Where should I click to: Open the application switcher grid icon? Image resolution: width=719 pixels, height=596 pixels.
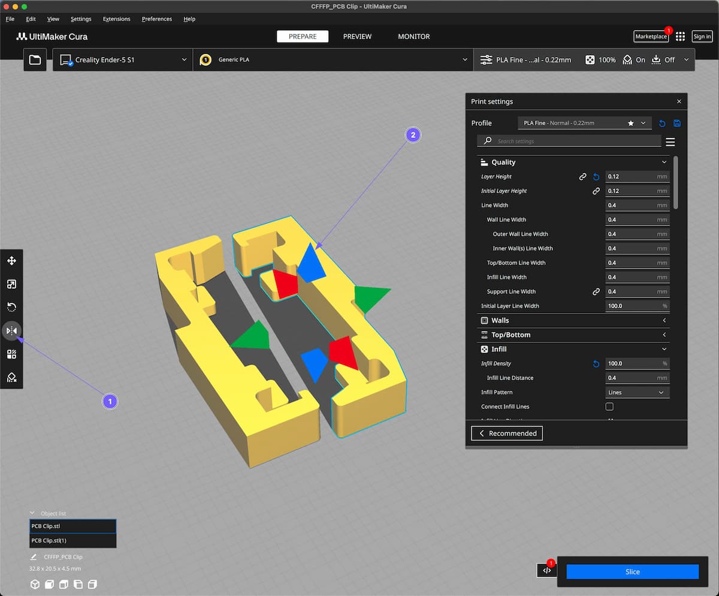[x=680, y=37]
